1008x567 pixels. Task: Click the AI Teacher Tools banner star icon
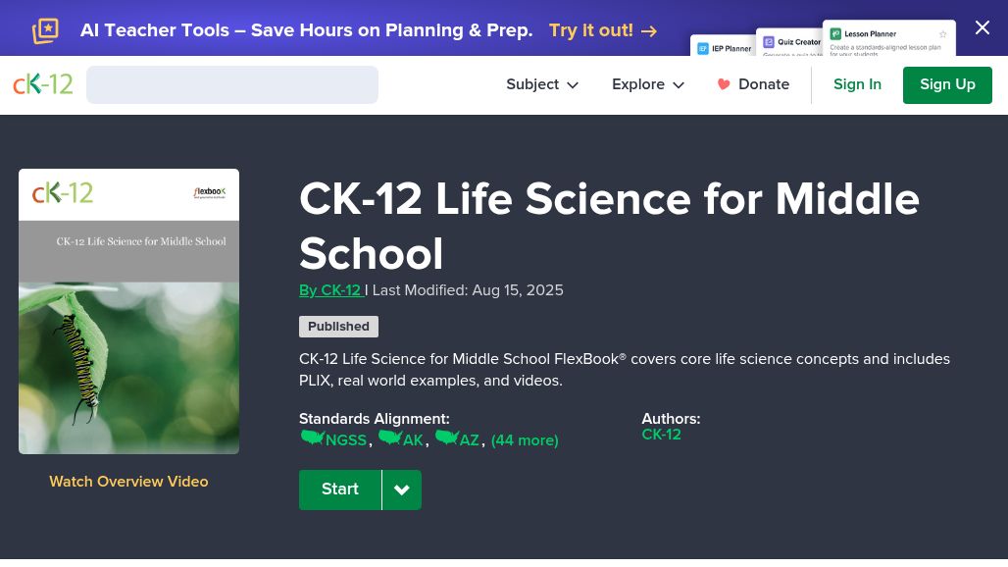click(x=45, y=30)
